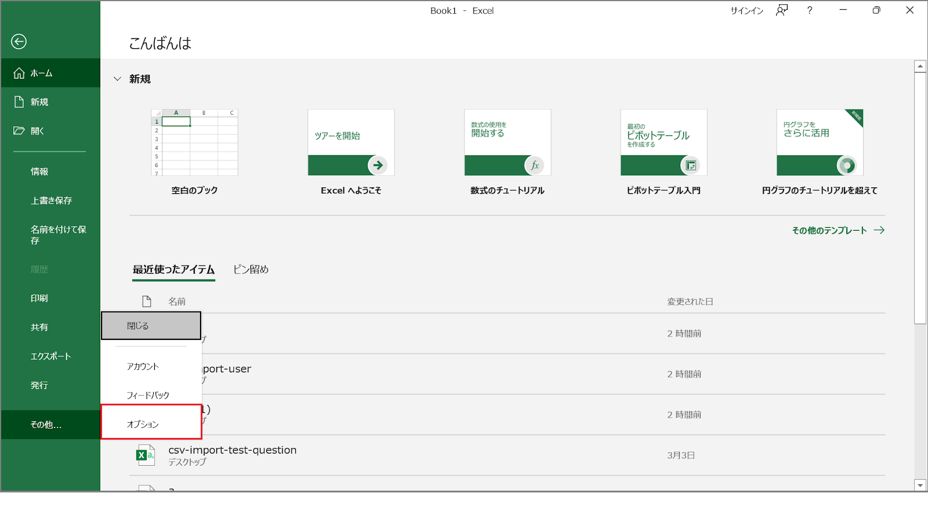Click the Home house icon in sidebar

pos(19,73)
